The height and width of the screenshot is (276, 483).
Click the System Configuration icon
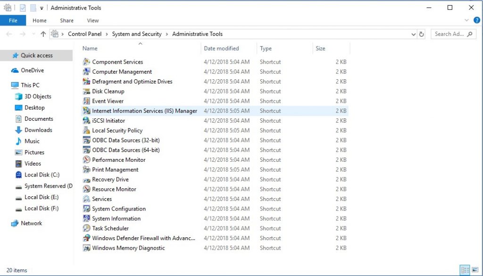click(x=87, y=209)
